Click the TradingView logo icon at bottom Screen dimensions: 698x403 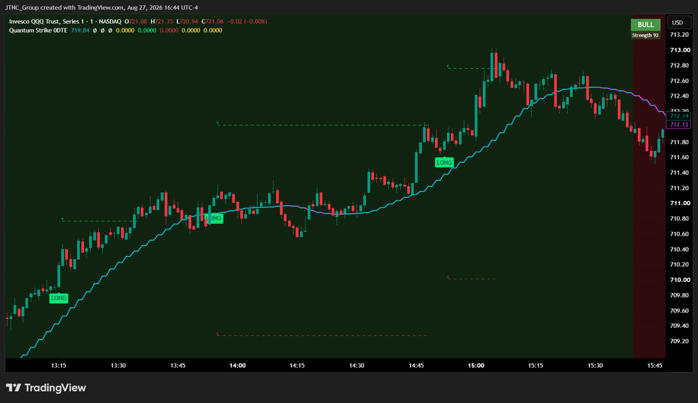click(13, 388)
